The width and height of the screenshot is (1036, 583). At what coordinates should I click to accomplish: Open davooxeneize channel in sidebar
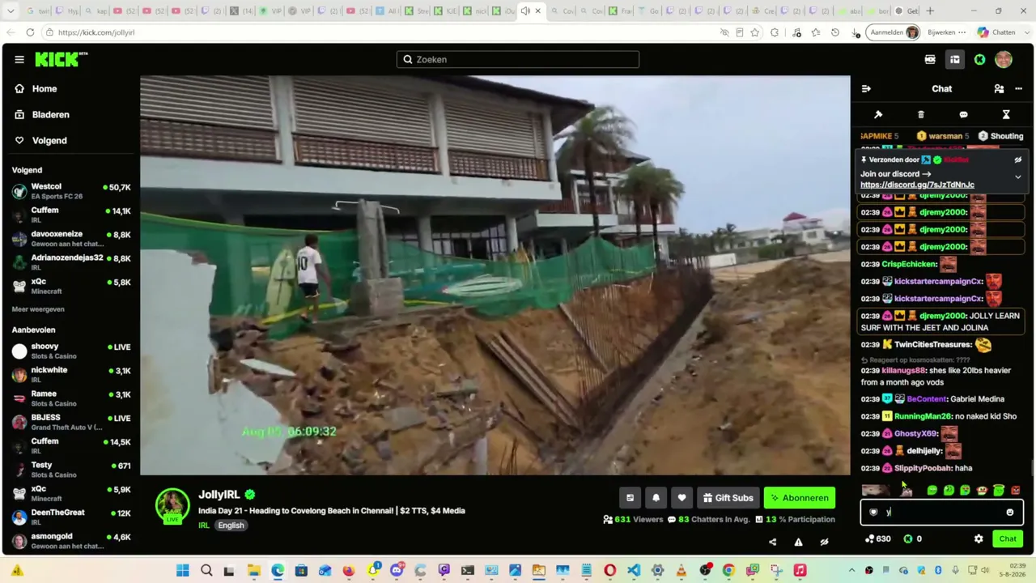(71, 239)
